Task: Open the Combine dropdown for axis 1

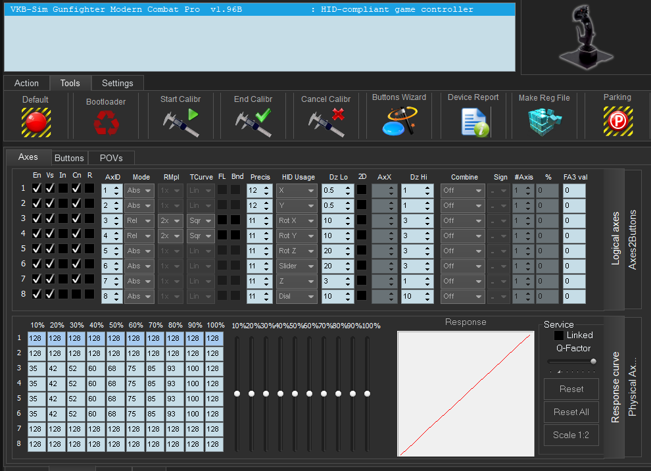Action: (x=462, y=190)
